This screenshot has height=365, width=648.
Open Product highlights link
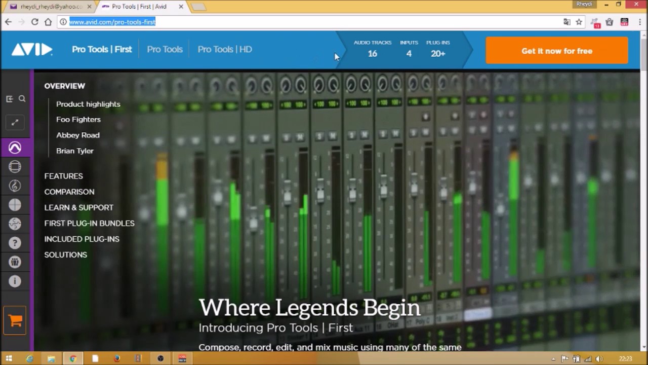[x=88, y=104]
